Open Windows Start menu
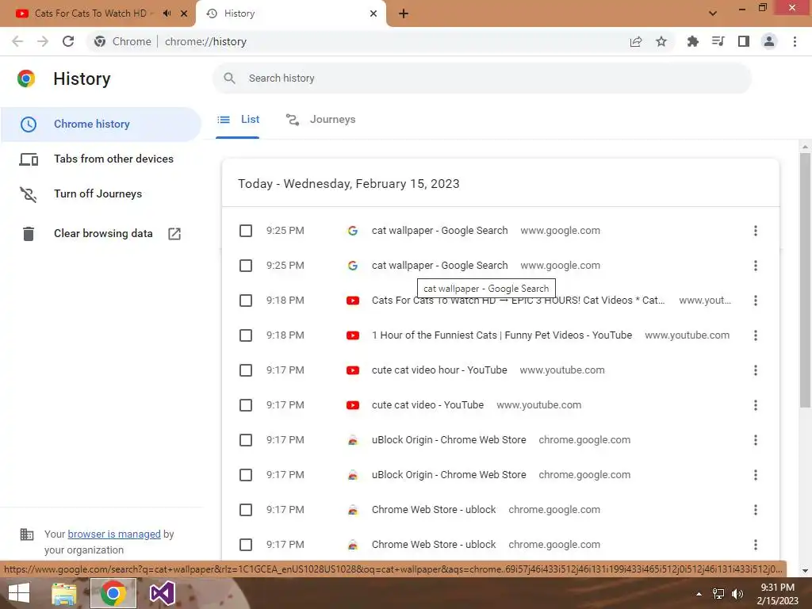Image resolution: width=812 pixels, height=609 pixels. tap(19, 593)
